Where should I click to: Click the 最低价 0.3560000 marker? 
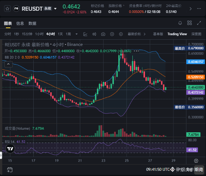(189, 107)
